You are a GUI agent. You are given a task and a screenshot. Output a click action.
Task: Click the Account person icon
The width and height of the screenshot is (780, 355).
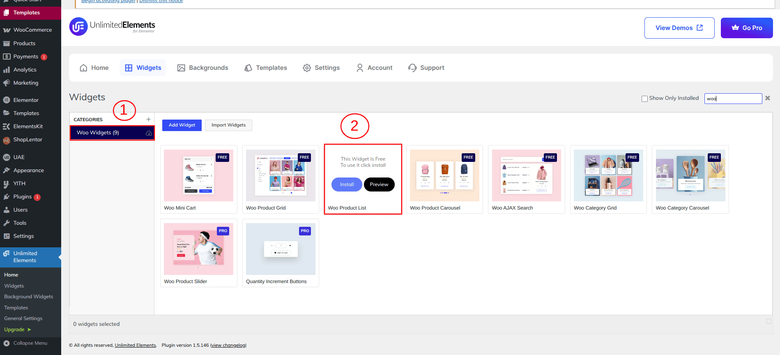pyautogui.click(x=360, y=68)
